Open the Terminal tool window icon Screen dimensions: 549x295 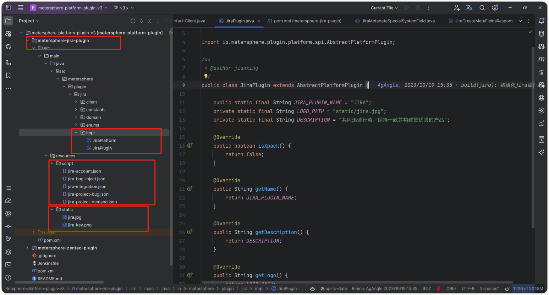coord(8,265)
